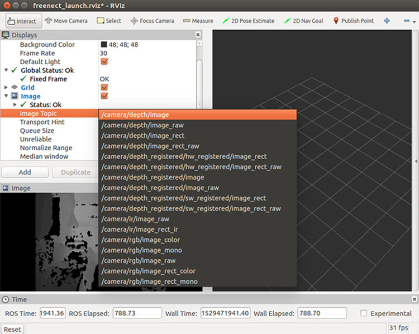Select the Interact tool

coord(22,21)
